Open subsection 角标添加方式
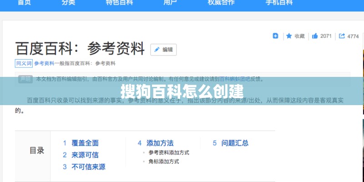Image resolution: width=364 pixels, height=182 pixels. [x=164, y=162]
